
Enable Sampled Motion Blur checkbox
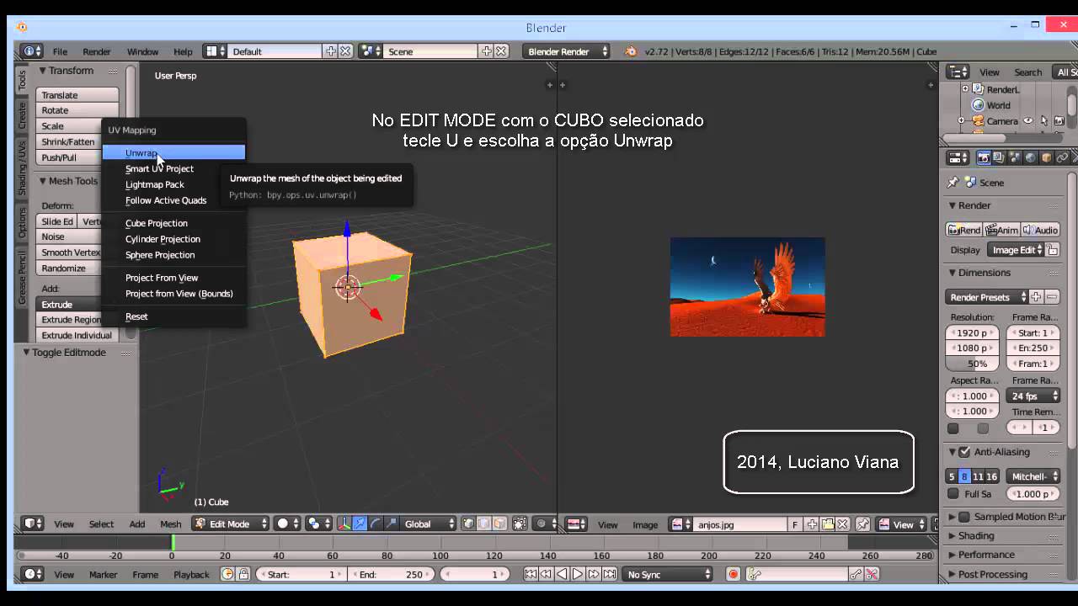click(965, 517)
